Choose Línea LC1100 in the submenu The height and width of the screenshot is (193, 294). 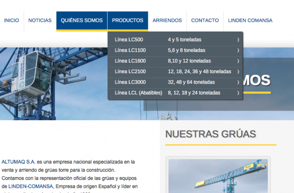[130, 50]
